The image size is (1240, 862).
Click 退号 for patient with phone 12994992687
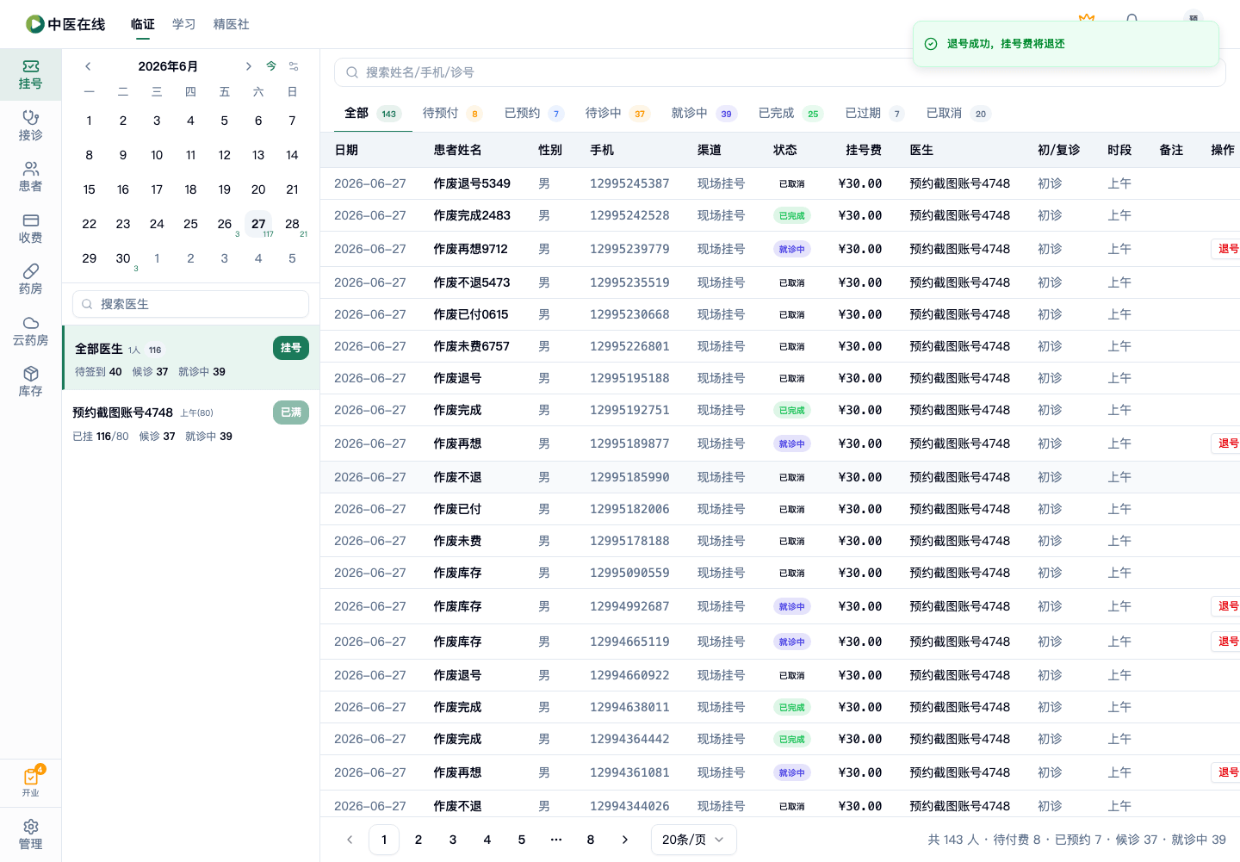coord(1226,606)
